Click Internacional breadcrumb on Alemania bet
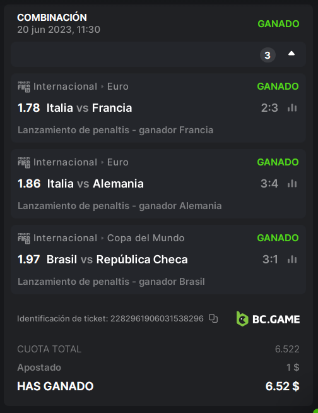This screenshot has height=413, width=318. pos(65,162)
